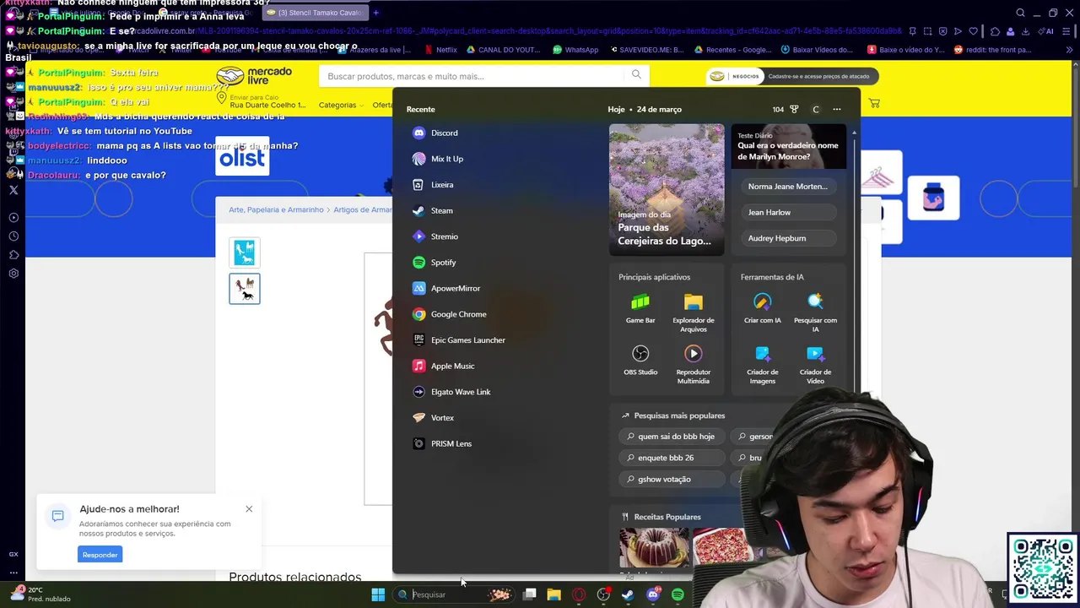
Task: Open Elgato Wave Link from recent apps
Action: [451, 392]
